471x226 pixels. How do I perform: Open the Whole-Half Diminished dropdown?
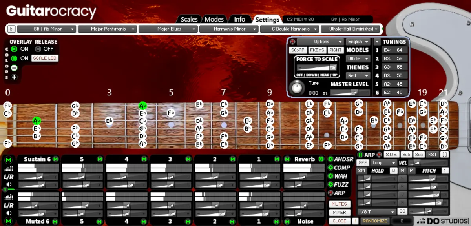pyautogui.click(x=351, y=29)
